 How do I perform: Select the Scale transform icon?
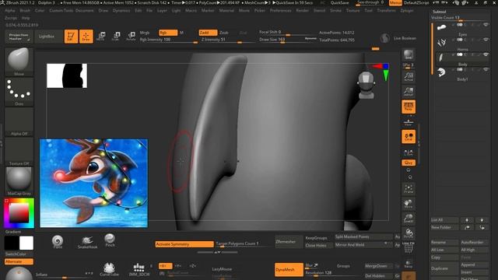[x=116, y=37]
